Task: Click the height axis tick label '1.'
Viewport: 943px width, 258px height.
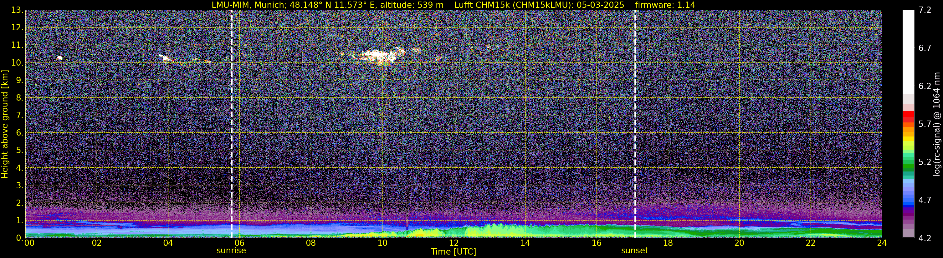Action: 19,221
